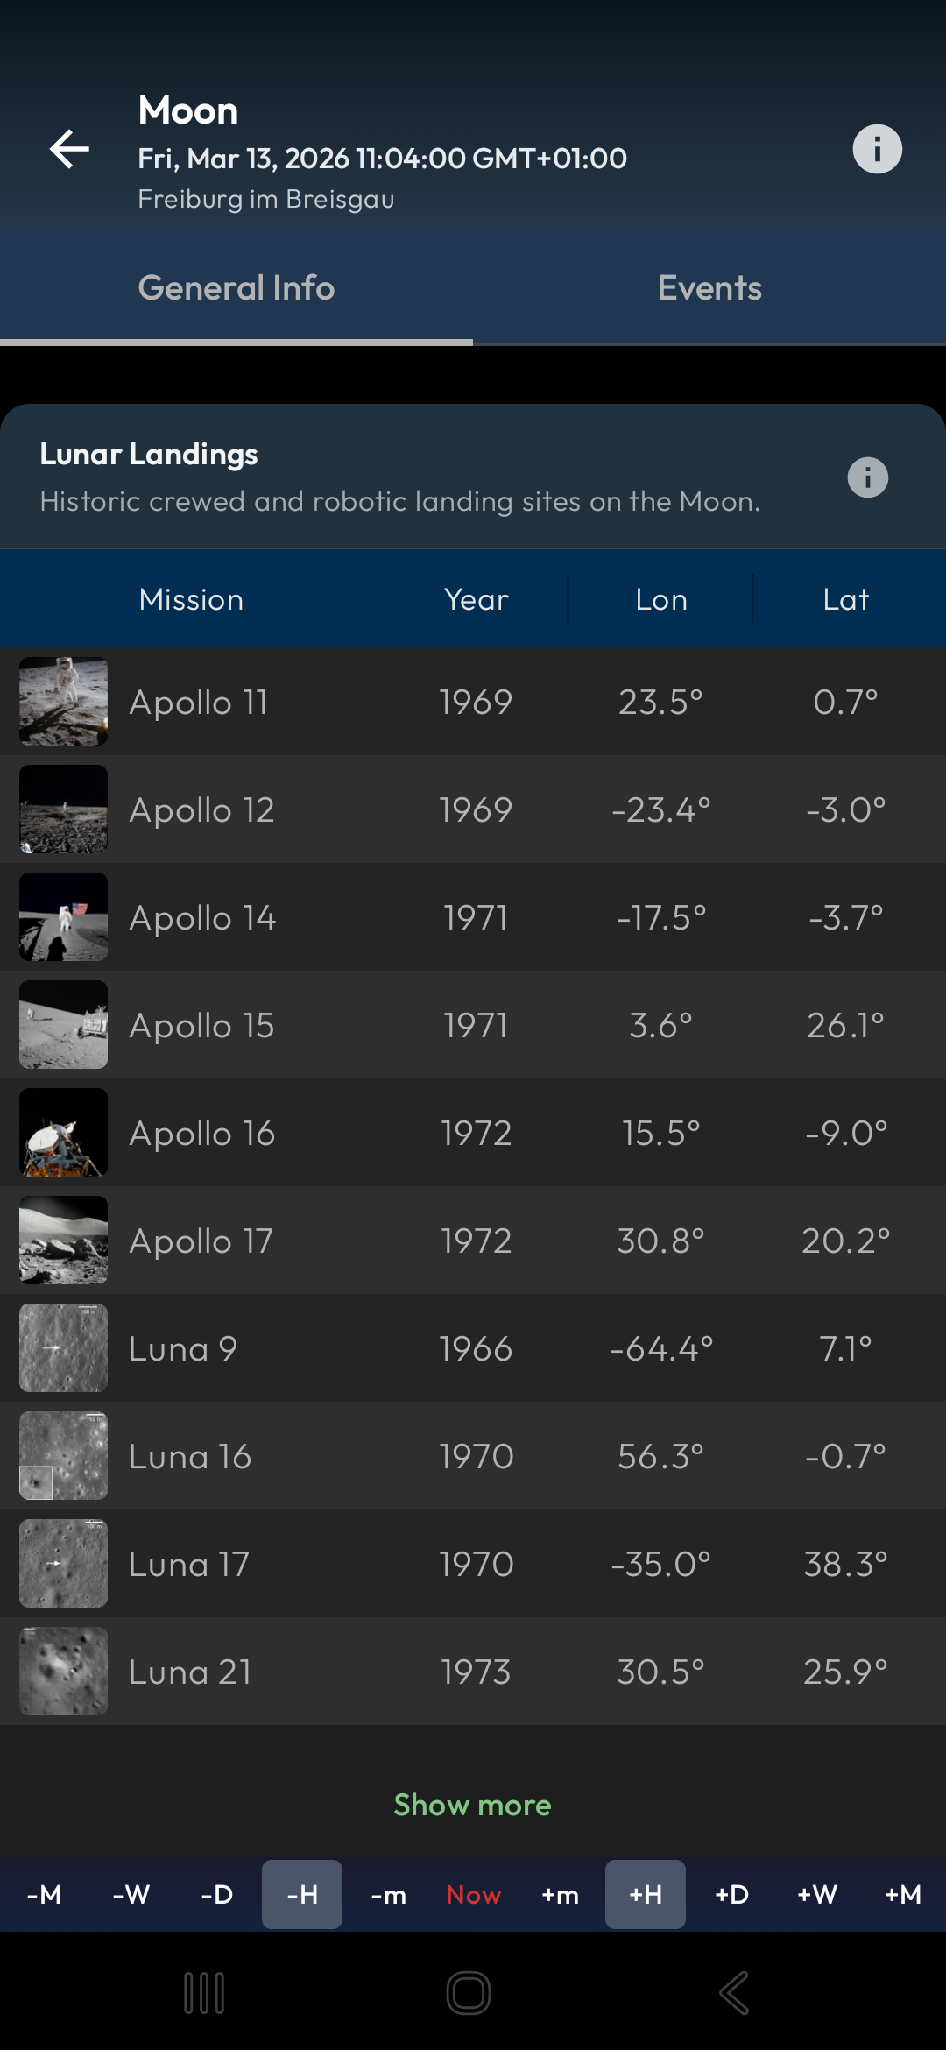The height and width of the screenshot is (2050, 946).
Task: Tap location Freiburg im Breisgau
Action: (266, 199)
